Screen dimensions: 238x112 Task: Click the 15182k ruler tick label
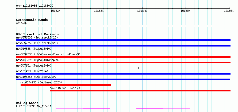[x=55, y=11]
